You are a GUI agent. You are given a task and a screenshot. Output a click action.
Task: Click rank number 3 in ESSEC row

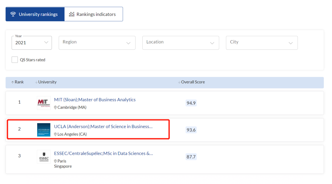[x=19, y=156]
